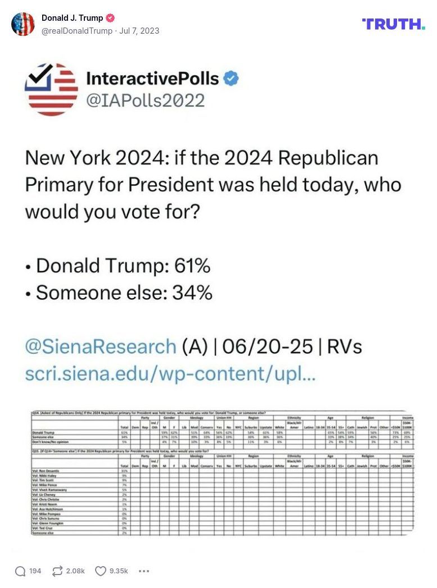Open the @SienaResearch mention
The height and width of the screenshot is (588, 437).
101,347
